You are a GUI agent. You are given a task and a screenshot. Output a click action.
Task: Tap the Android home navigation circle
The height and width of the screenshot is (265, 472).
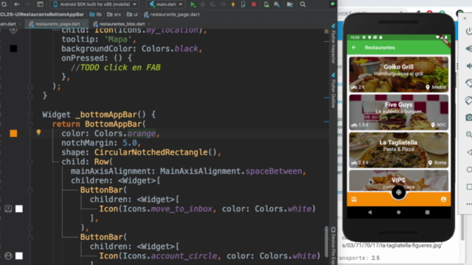398,212
